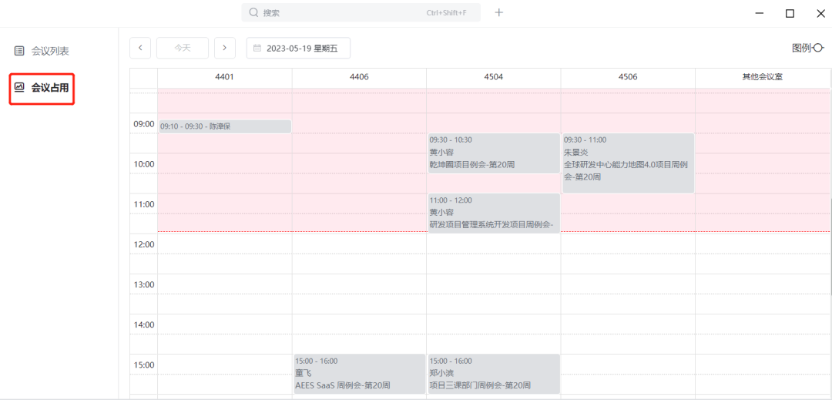Click the vertical scrollbar of the calendar
This screenshot has width=832, height=400.
coord(830,245)
